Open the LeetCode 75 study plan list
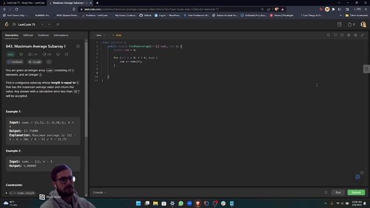 (24, 24)
